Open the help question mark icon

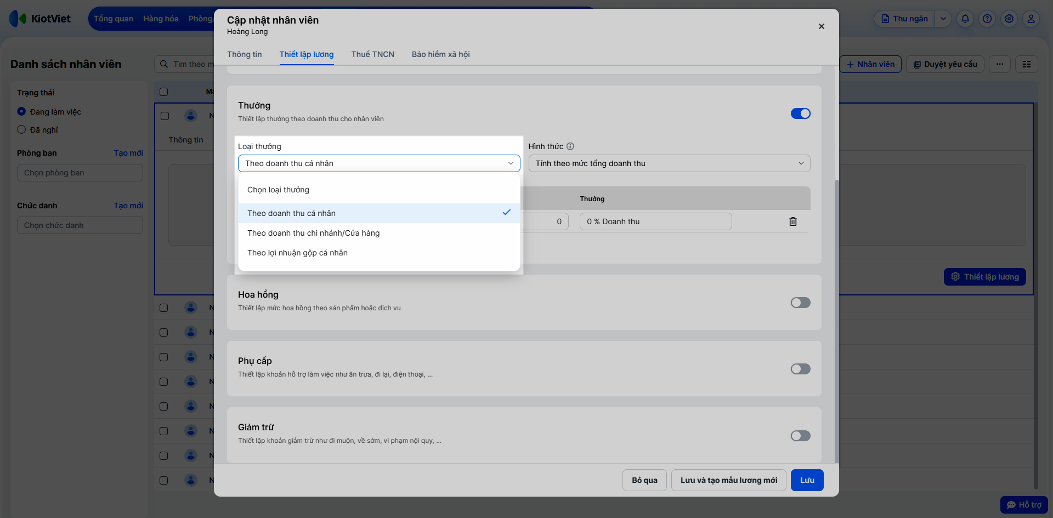987,19
